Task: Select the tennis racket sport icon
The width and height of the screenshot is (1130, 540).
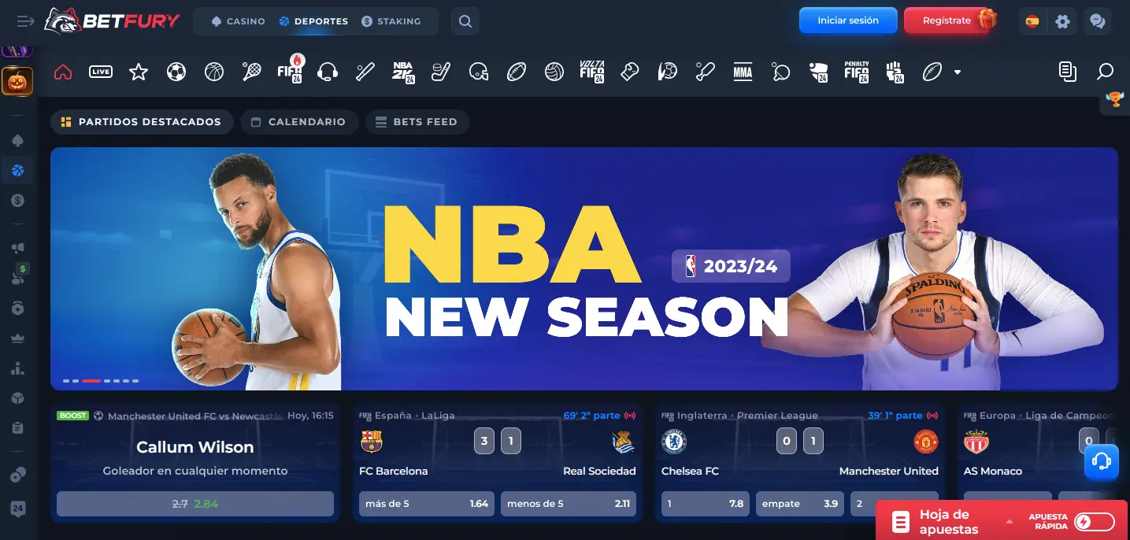Action: tap(252, 72)
